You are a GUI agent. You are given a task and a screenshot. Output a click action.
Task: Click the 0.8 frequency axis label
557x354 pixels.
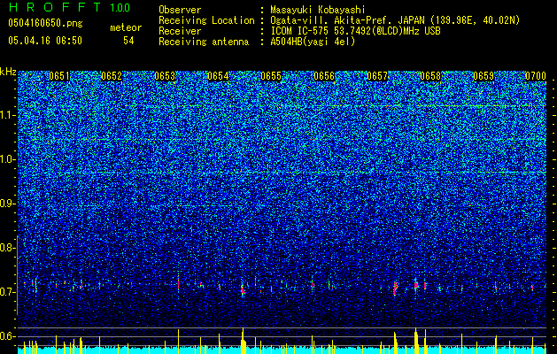6,248
